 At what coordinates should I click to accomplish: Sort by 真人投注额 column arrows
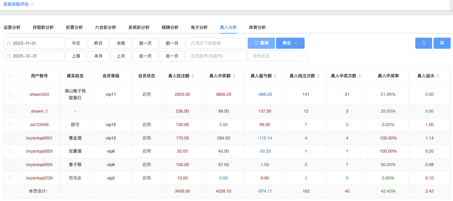[193, 76]
